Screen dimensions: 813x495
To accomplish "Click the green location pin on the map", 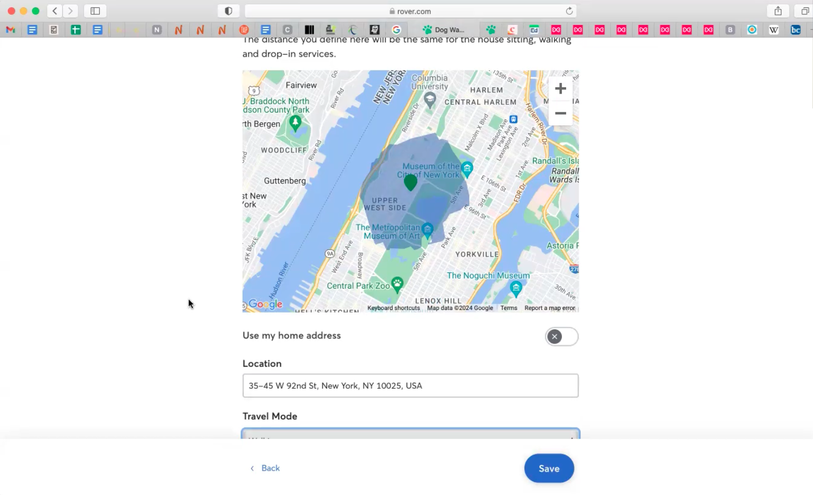I will pyautogui.click(x=410, y=183).
